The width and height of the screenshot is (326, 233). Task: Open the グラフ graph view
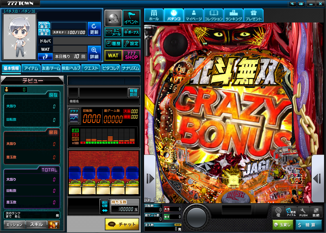coord(74,116)
